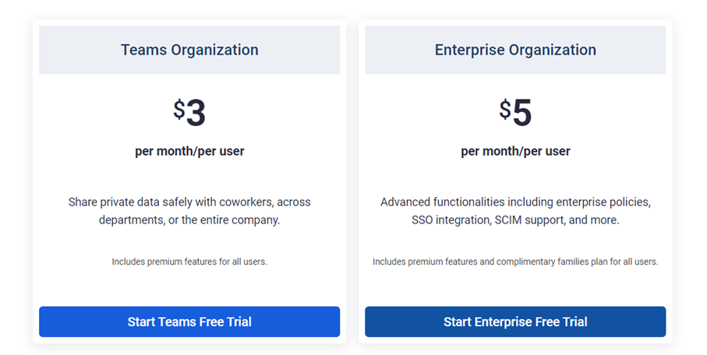Select the "Advanced functionalities" Enterprise description
Screen dimensions: 707x355
(515, 211)
